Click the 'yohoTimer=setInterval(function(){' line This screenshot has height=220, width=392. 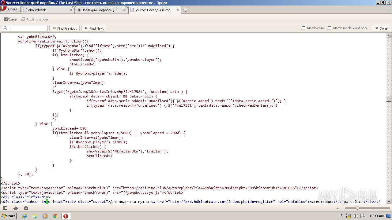53,41
